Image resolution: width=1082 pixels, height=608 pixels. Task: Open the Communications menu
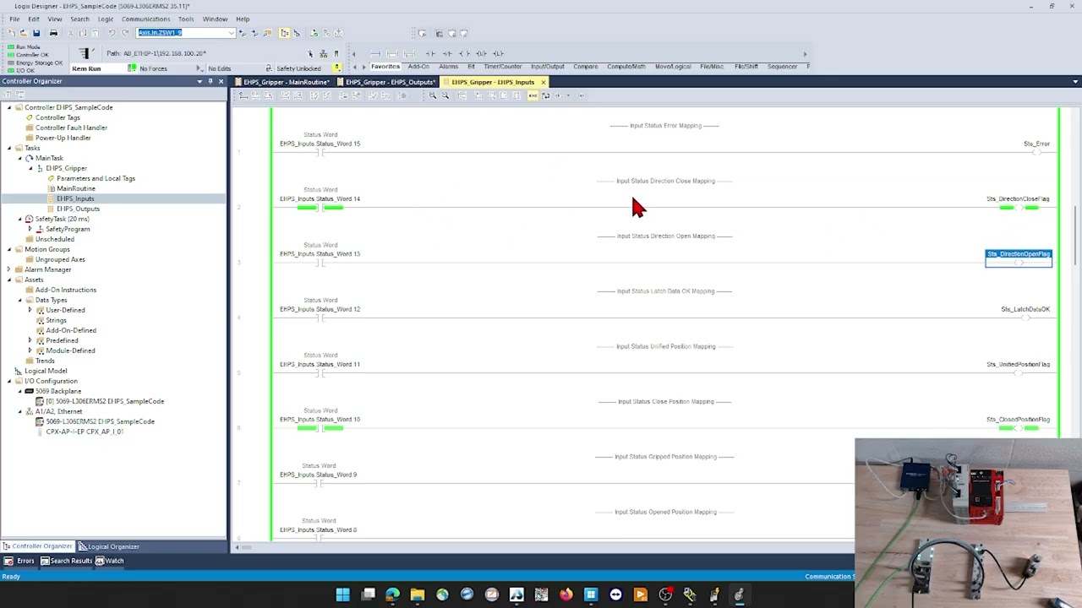[x=145, y=19]
